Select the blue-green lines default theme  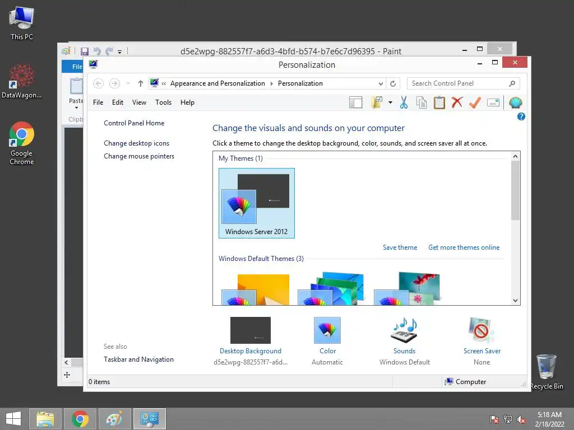pyautogui.click(x=331, y=289)
